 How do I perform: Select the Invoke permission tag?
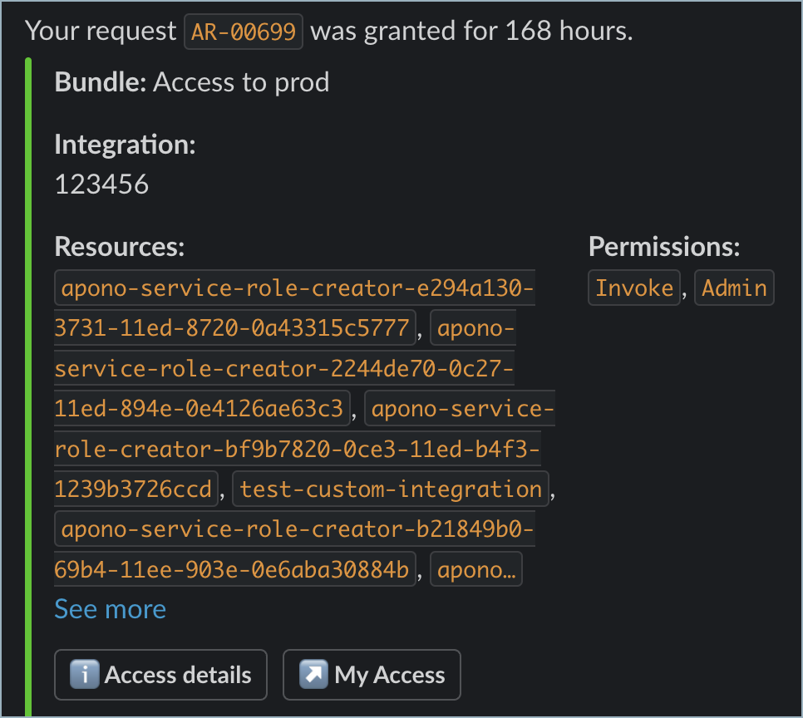pyautogui.click(x=634, y=288)
